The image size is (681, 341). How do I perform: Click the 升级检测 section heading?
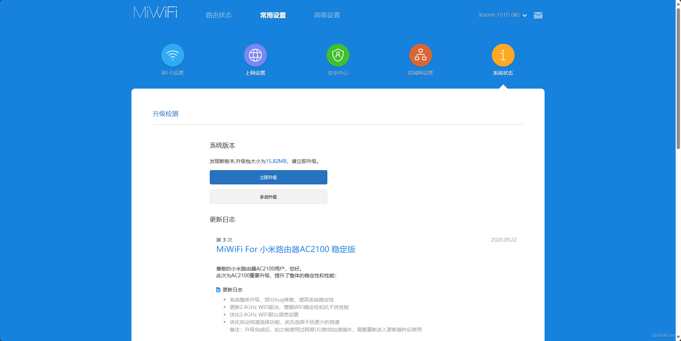pos(165,114)
